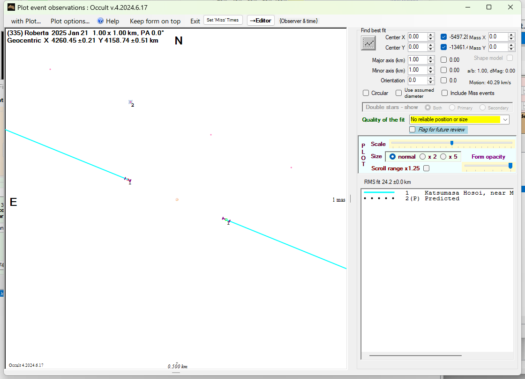Click the Occult app icon in title bar
525x379 pixels.
pos(11,7)
